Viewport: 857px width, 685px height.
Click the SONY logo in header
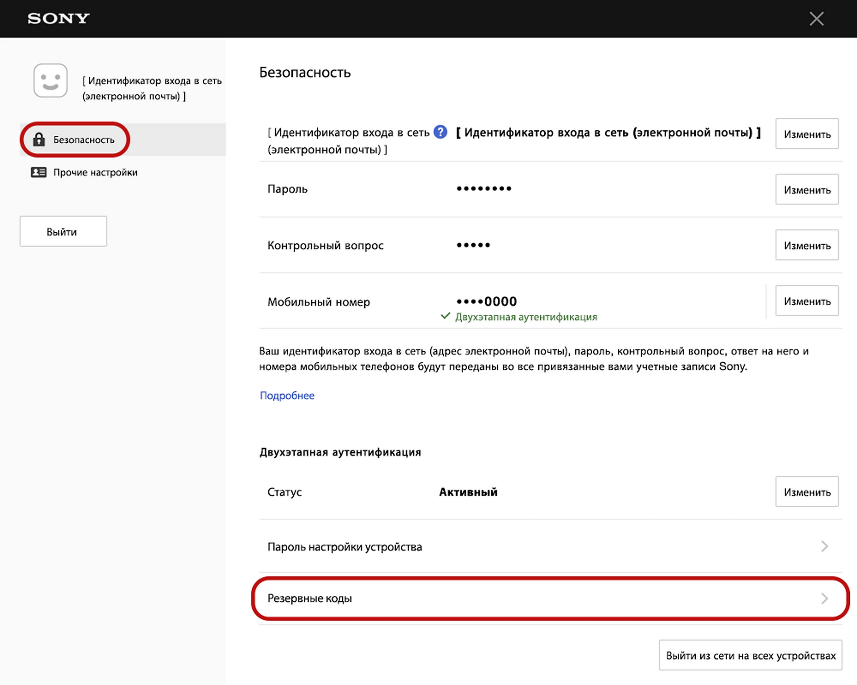(x=59, y=18)
